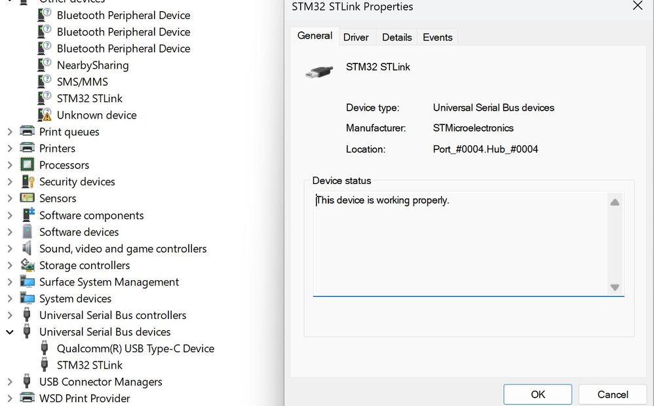Screen dimensions: 654x406
Task: Switch to the General tab
Action: (x=315, y=36)
